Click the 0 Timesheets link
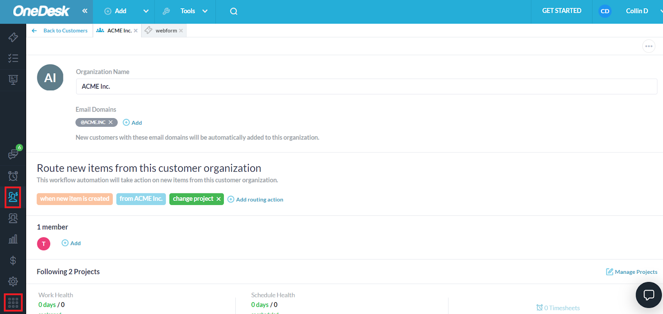The image size is (663, 314). 558,308
